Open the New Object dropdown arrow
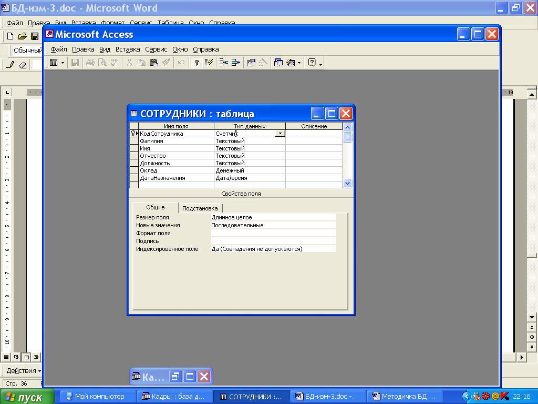This screenshot has height=404, width=538. pyautogui.click(x=299, y=63)
